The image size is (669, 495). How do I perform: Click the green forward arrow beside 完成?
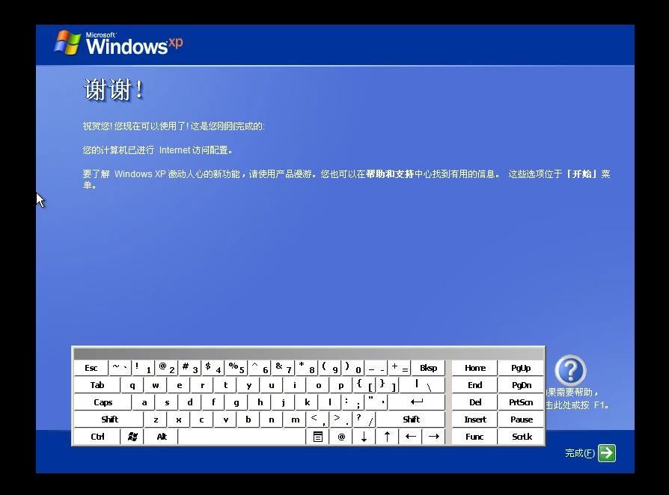(x=605, y=452)
